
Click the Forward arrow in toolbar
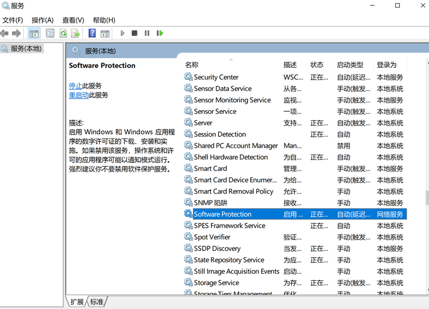17,33
